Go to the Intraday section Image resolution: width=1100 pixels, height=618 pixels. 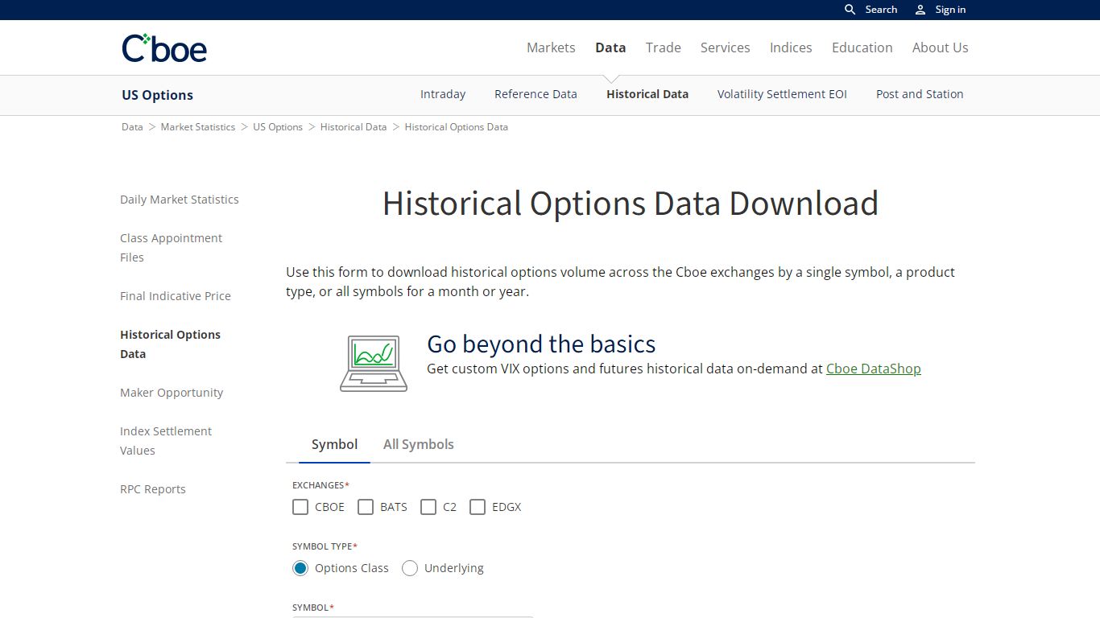[x=443, y=94]
